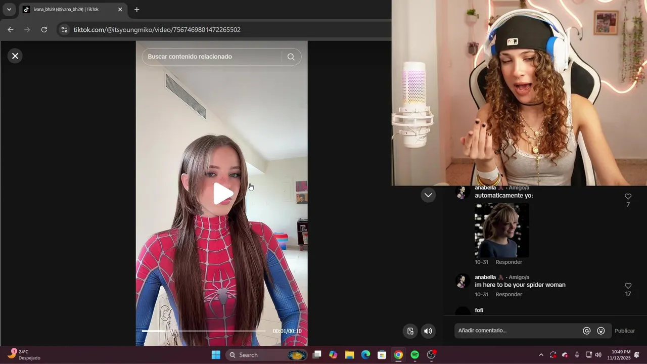This screenshot has height=364, width=647.
Task: Click the Publicar button
Action: (625, 331)
